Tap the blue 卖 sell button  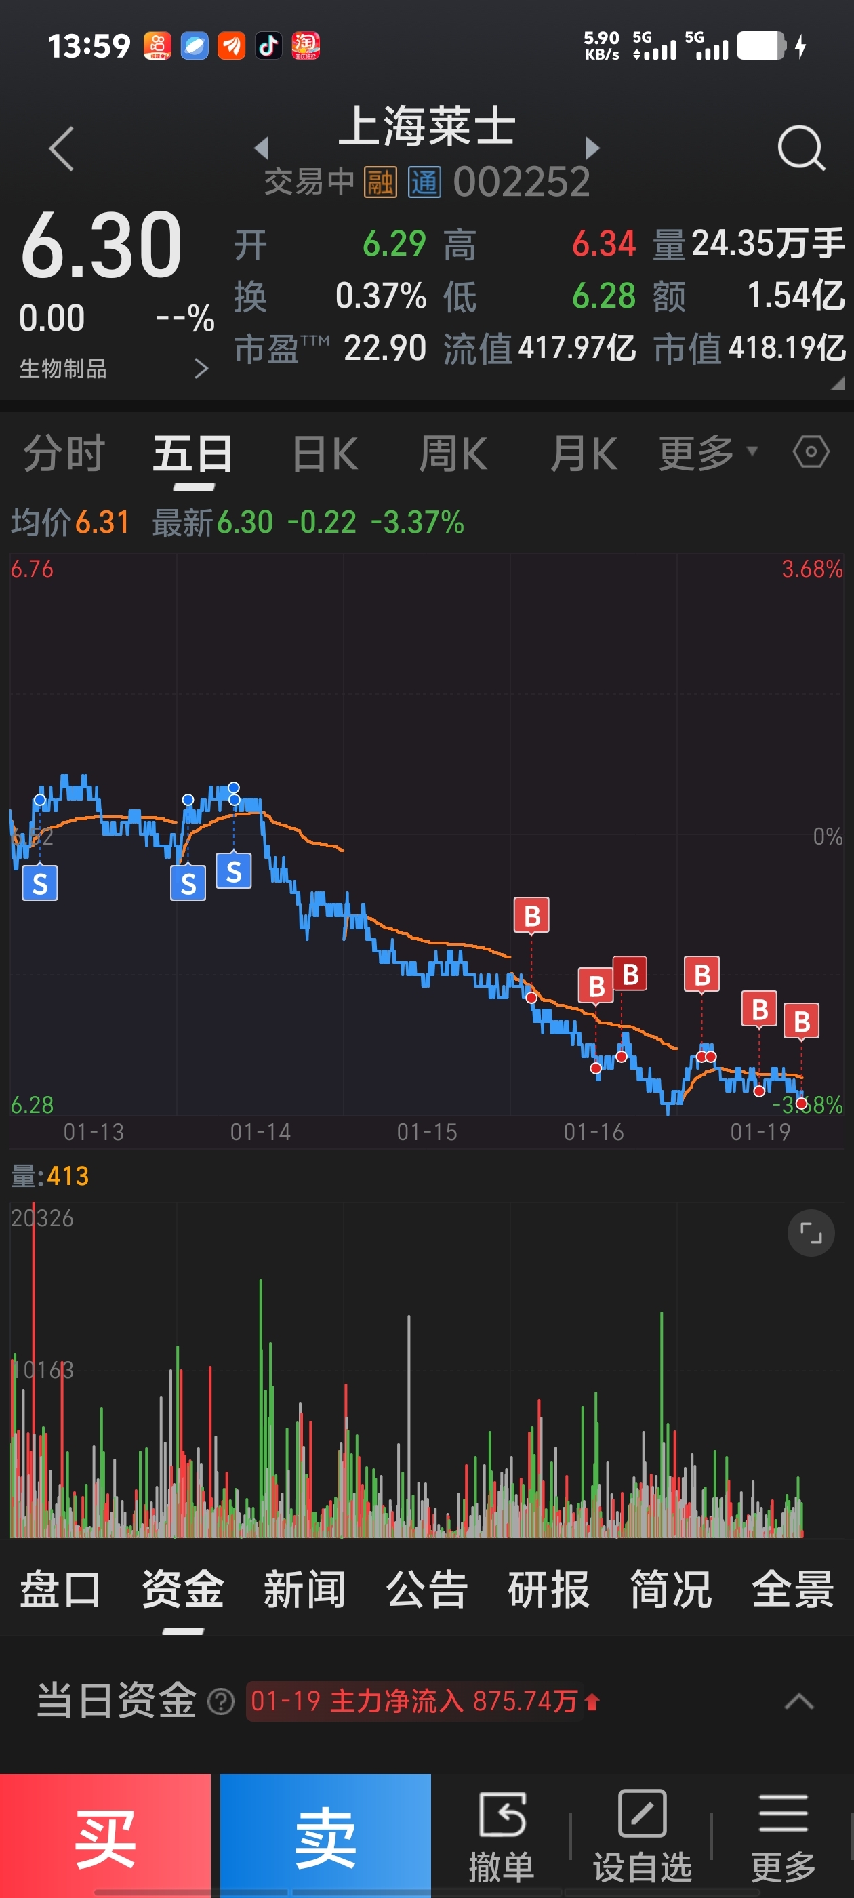pyautogui.click(x=325, y=1836)
